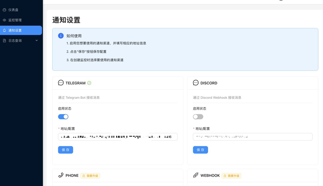
Task: Enable the Discord 启用状态 switch
Action: (x=198, y=117)
